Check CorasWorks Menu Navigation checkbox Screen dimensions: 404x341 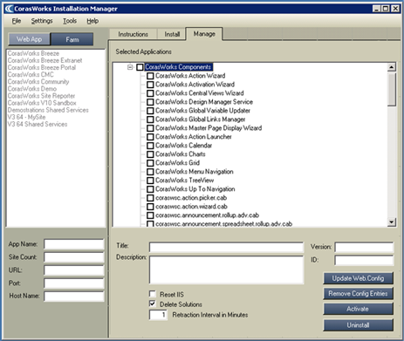150,172
